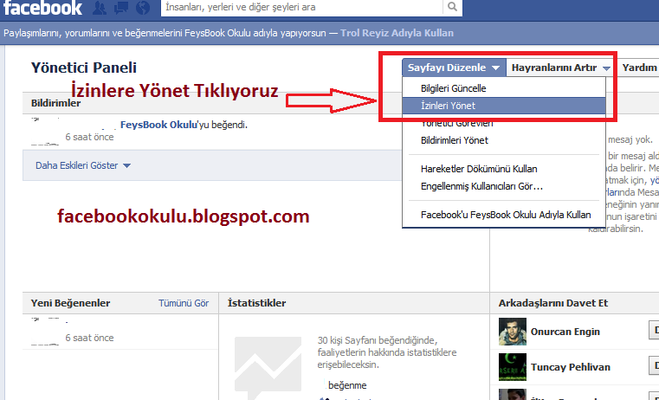Click Tuncay Pehlivan name
659x400 pixels.
571,367
